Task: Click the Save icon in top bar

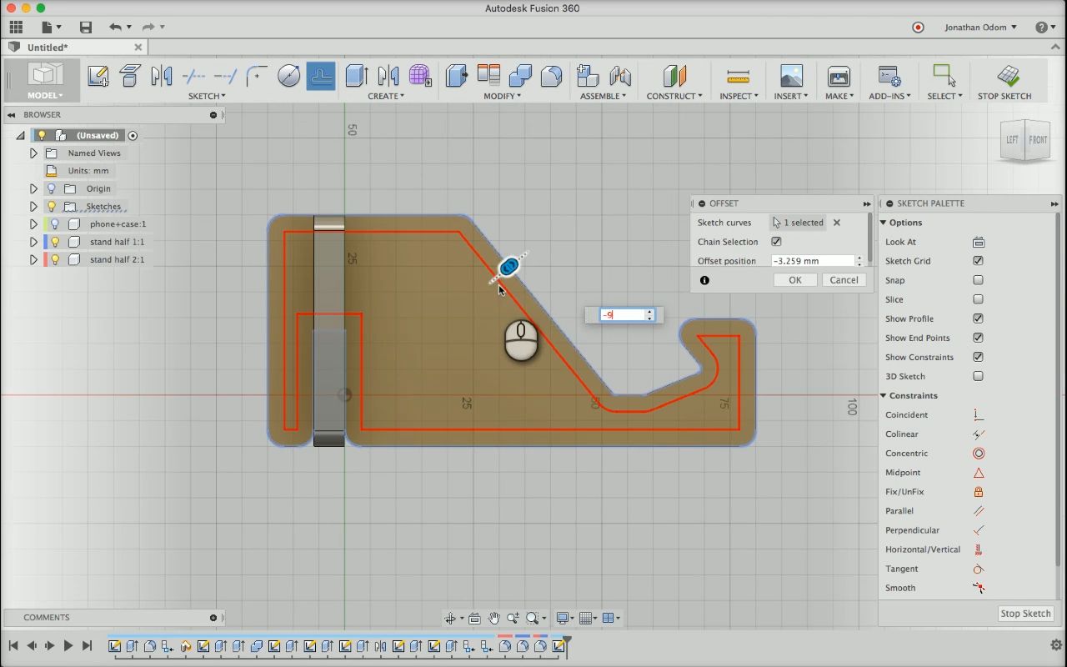Action: pyautogui.click(x=85, y=28)
